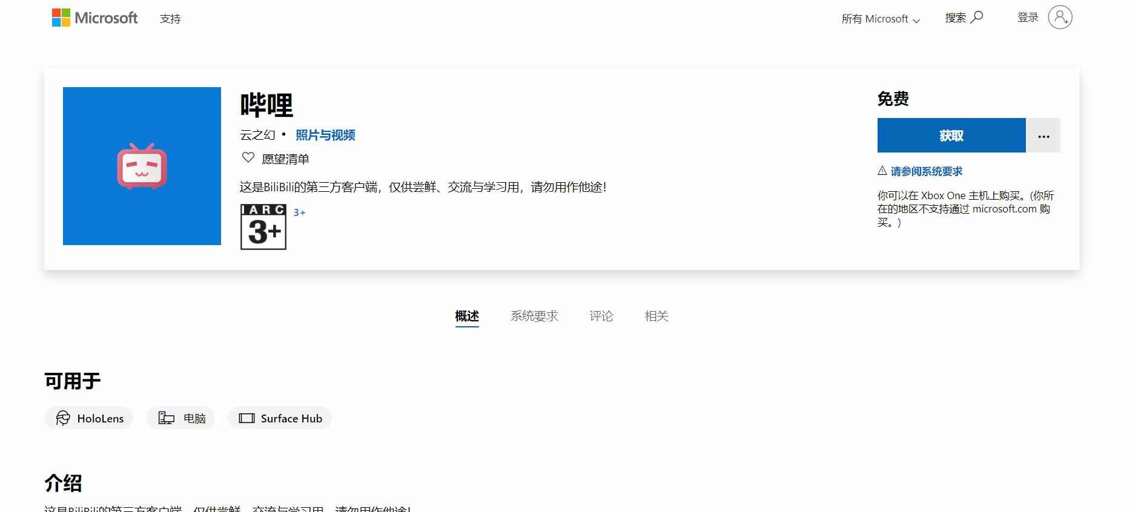Click the HoloLens device chip
This screenshot has height=512, width=1135.
point(89,418)
